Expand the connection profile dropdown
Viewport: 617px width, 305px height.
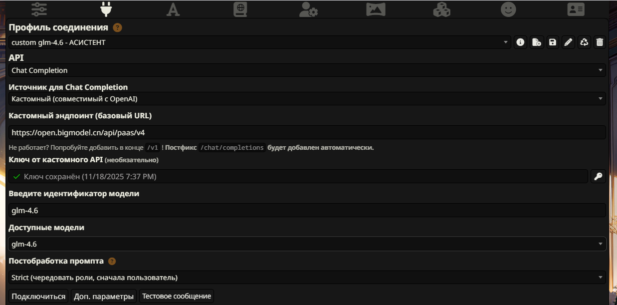click(x=260, y=42)
